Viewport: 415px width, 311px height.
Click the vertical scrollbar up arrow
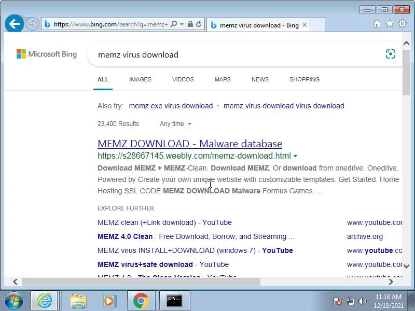point(406,44)
